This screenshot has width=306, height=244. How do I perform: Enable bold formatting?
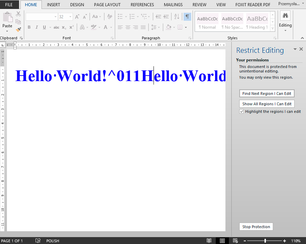pos(29,27)
